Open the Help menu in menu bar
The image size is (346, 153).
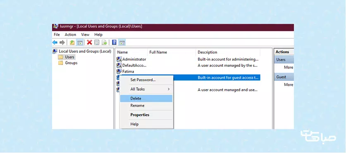(x=98, y=35)
